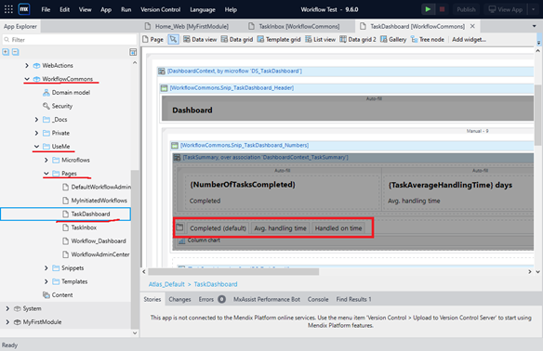This screenshot has height=351, width=543.
Task: Select the Content item in tree
Action: (x=58, y=294)
